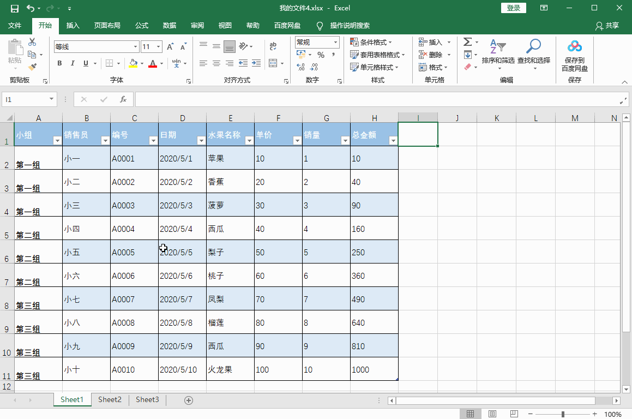Switch to the 页面布局 ribbon tab

(x=107, y=26)
